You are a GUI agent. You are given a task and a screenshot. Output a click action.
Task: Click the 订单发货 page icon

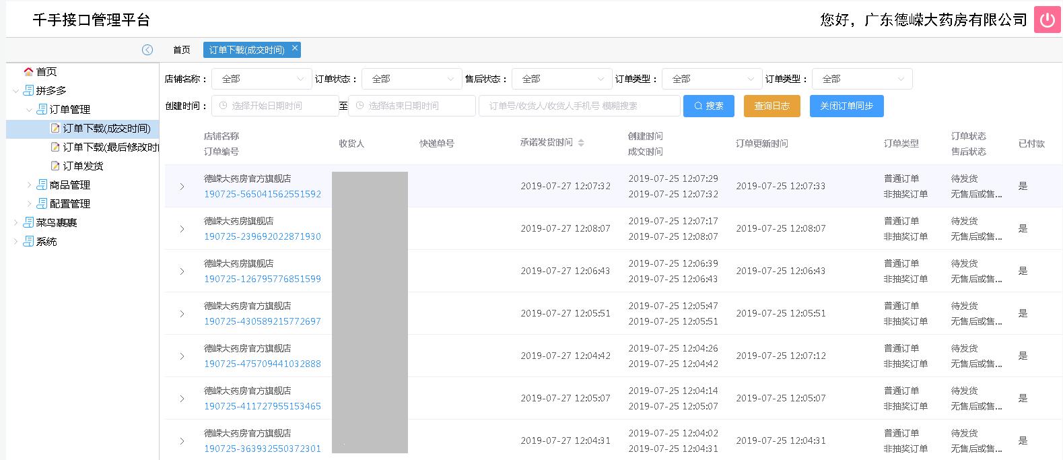56,166
